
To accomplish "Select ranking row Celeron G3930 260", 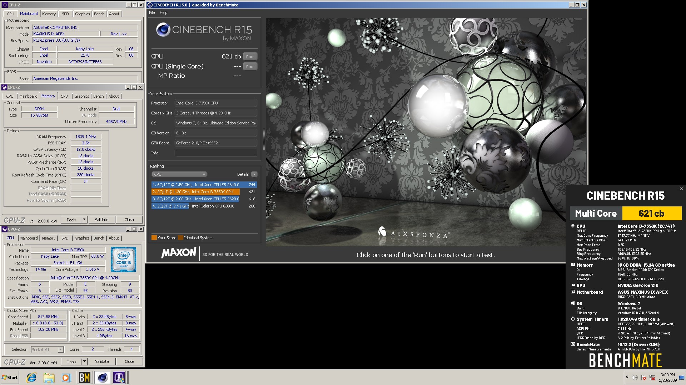I will [204, 206].
